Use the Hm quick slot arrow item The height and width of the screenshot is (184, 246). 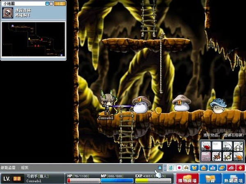click(x=227, y=146)
